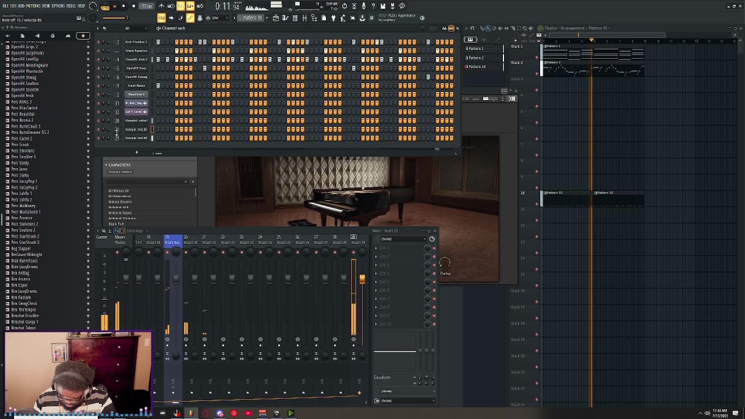
Task: Click the Delay knob in piano plugin
Action: (445, 263)
